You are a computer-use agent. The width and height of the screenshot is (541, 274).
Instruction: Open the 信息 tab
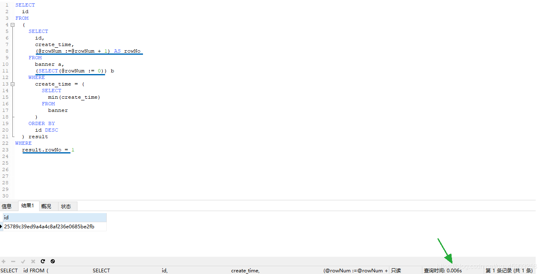[7, 206]
